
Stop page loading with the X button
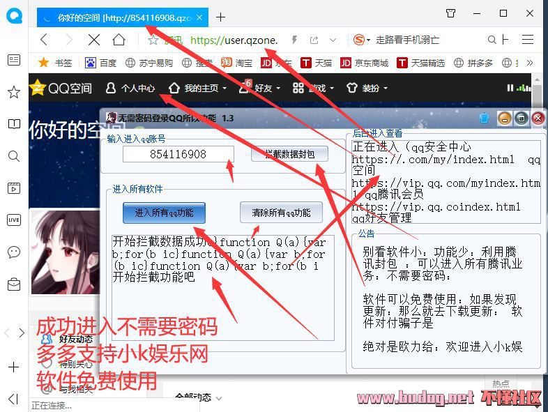coord(94,40)
